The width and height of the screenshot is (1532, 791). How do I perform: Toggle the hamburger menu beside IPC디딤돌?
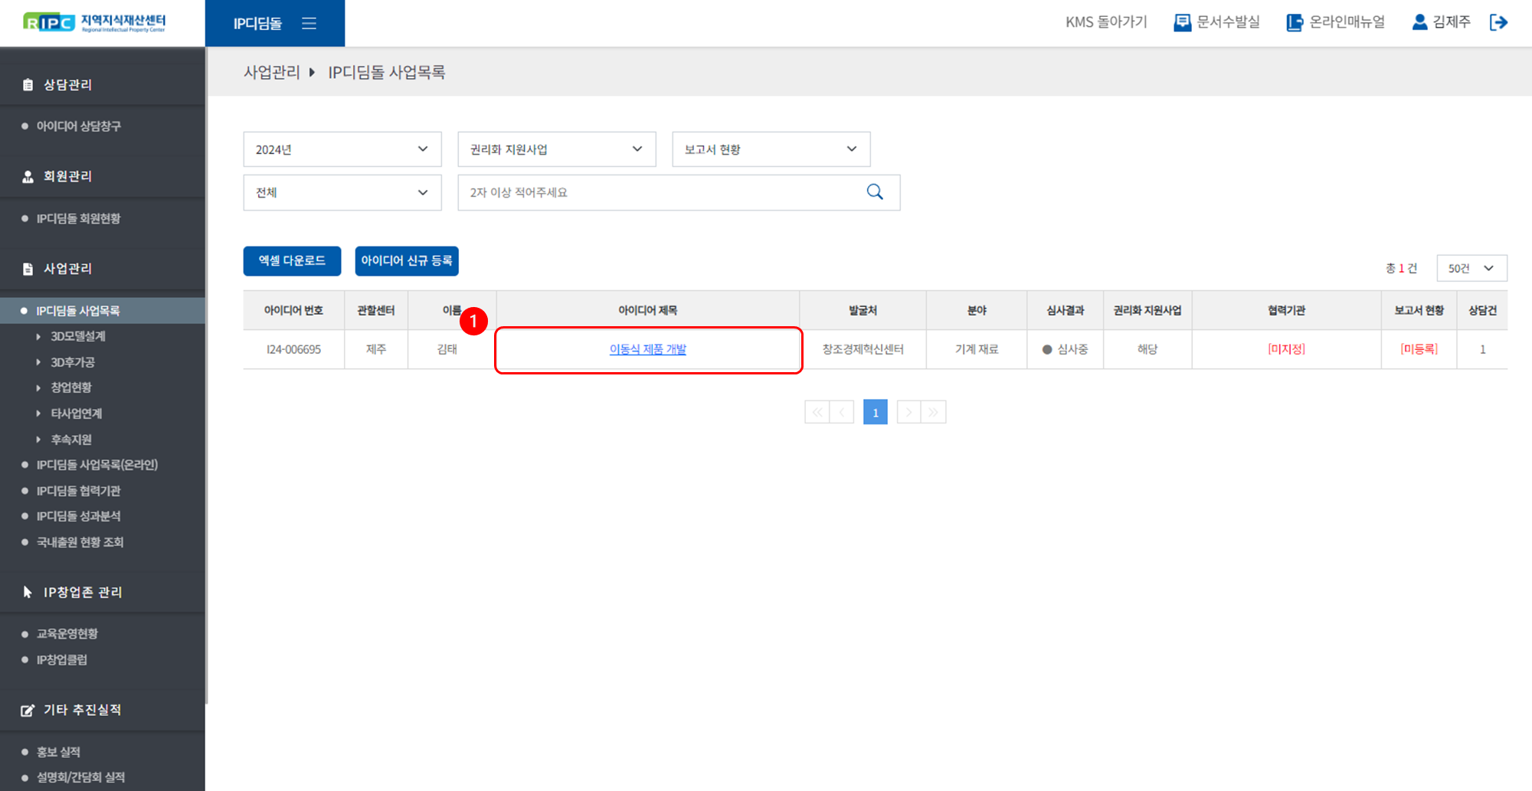(309, 24)
